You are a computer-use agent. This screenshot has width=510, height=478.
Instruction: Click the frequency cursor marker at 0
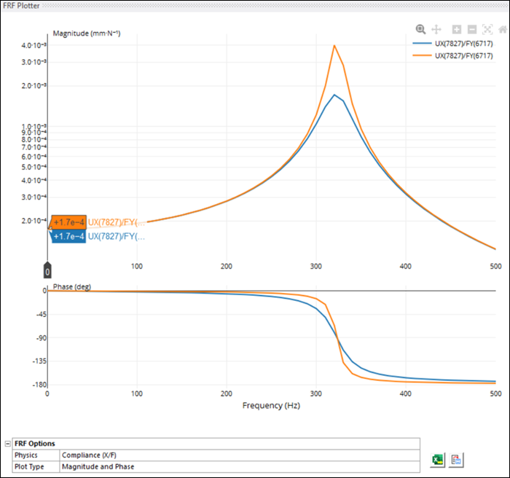pos(47,271)
